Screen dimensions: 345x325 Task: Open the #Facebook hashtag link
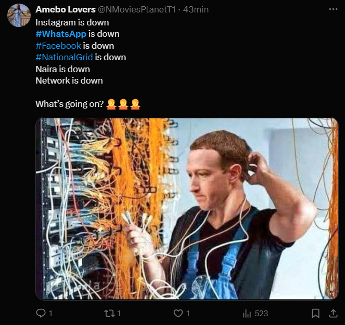(x=58, y=46)
